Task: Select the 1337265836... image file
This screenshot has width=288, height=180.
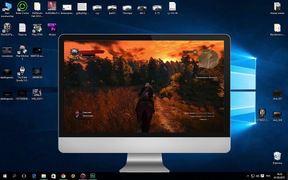Action: tap(22, 94)
